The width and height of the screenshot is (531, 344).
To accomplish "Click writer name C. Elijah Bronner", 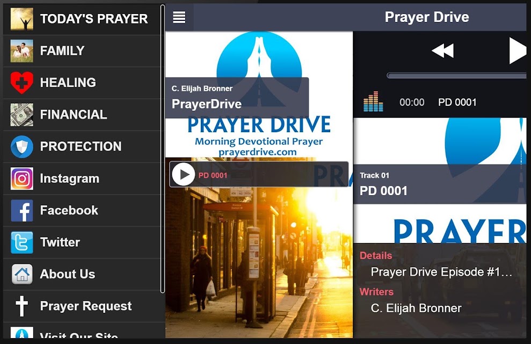I will 416,308.
